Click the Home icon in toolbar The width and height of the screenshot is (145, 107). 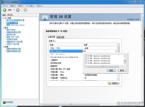pyautogui.click(x=25, y=10)
